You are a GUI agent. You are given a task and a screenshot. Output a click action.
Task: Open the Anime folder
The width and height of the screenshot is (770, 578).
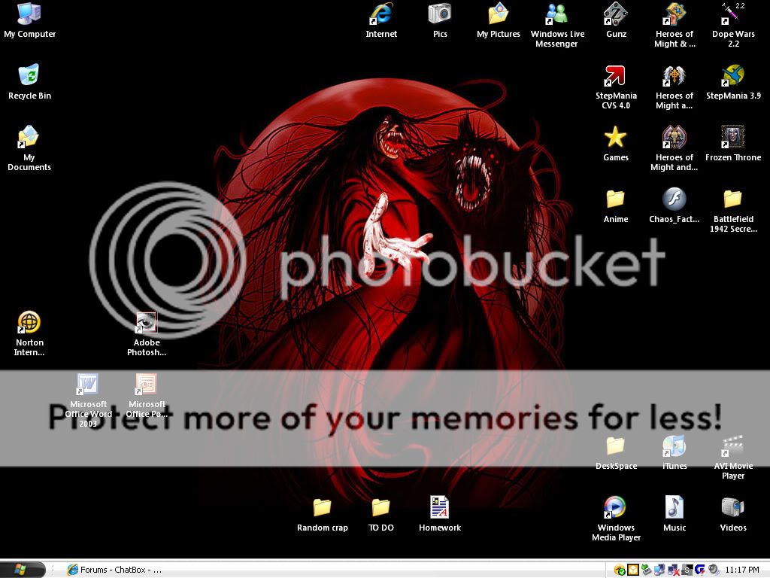616,199
